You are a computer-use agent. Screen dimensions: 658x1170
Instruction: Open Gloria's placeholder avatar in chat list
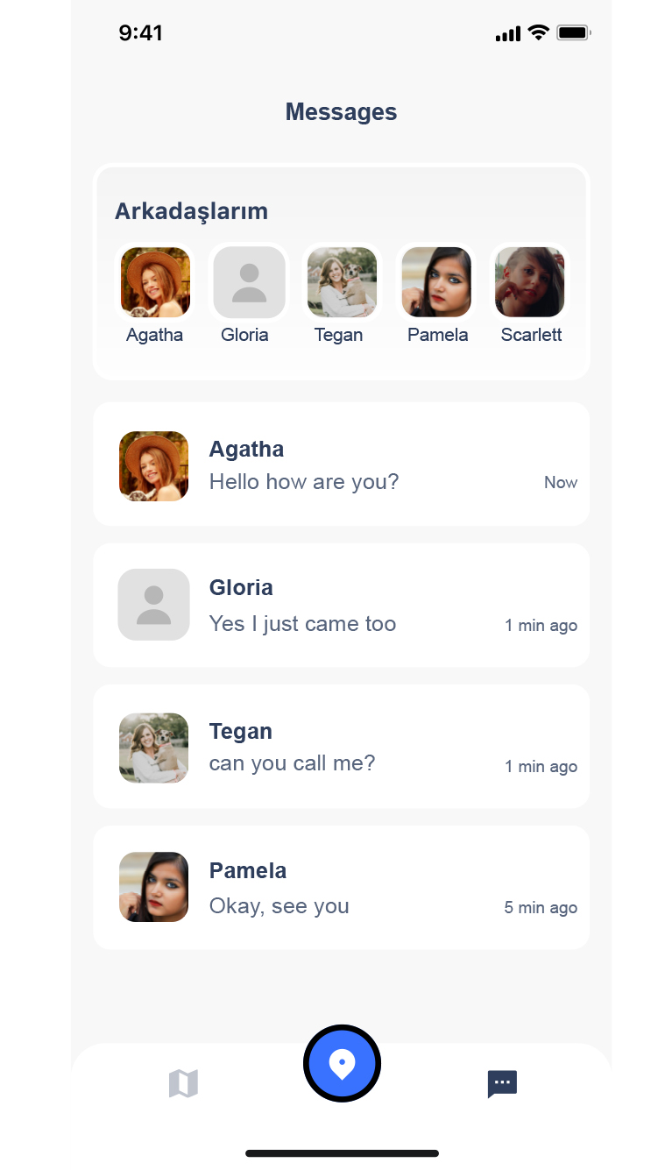[x=154, y=605]
